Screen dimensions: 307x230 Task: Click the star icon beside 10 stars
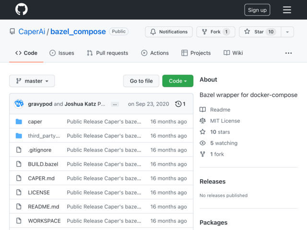point(202,132)
